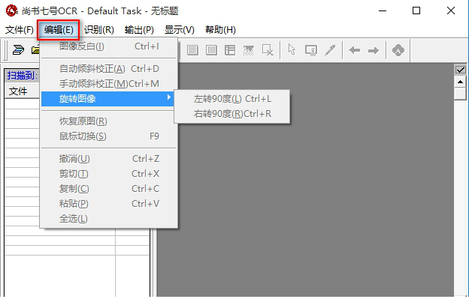
Task: Go to next page with right arrow
Action: point(374,50)
